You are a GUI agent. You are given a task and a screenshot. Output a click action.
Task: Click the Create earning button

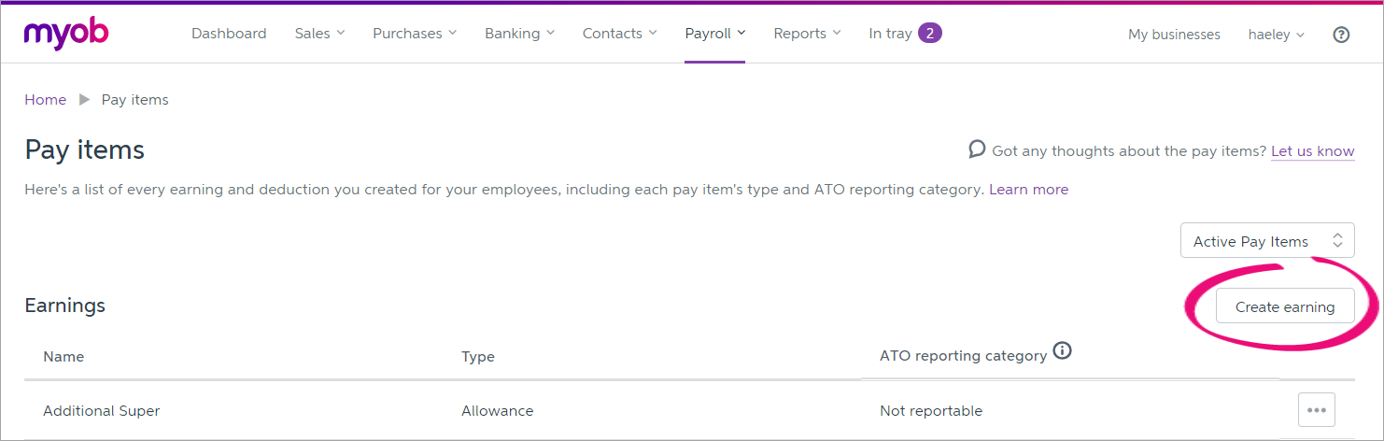[1284, 306]
